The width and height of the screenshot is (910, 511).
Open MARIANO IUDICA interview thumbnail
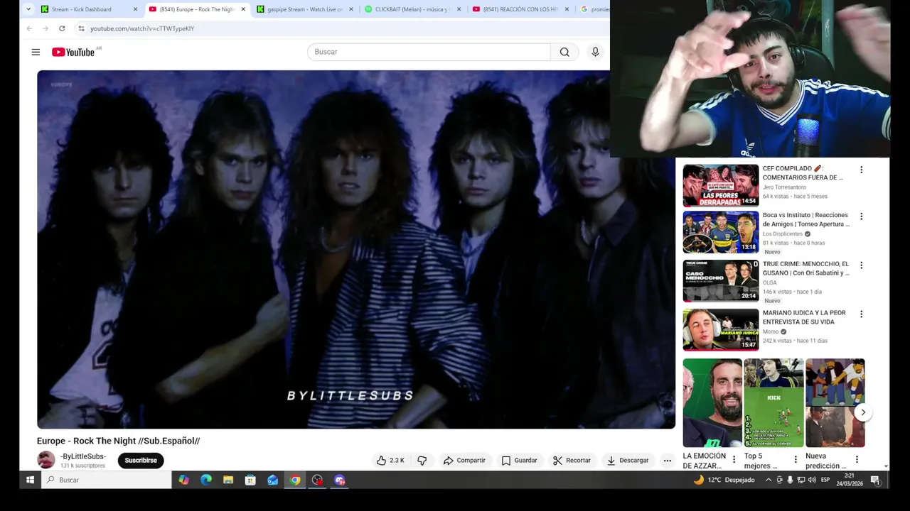tap(721, 329)
